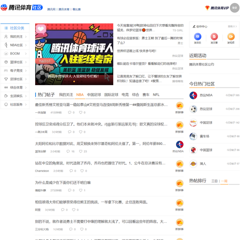The width and height of the screenshot is (240, 240).
Task: Open the 热议NBA community logo
Action: pyautogui.click(x=194, y=95)
